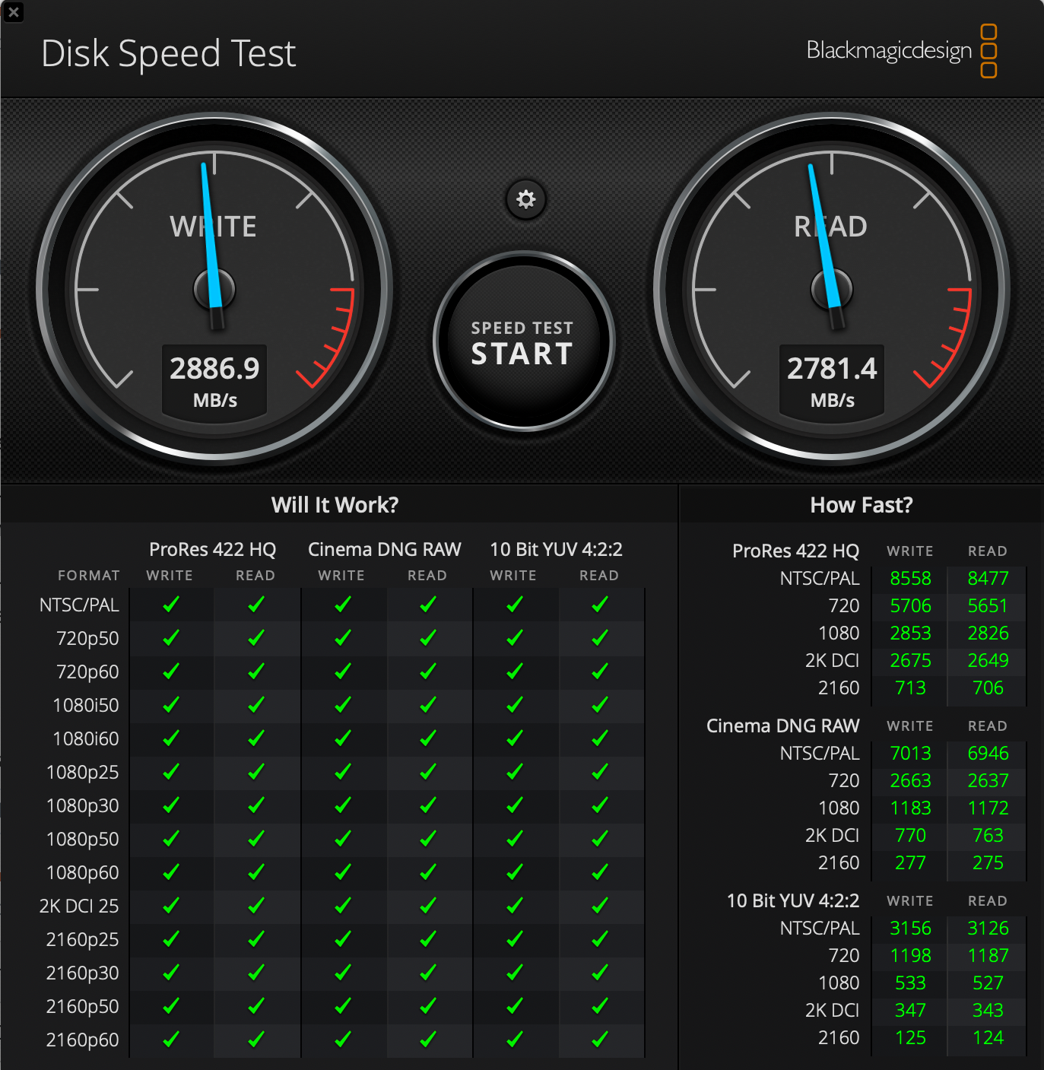Click the Cinema DNG 2160 write value 277
The width and height of the screenshot is (1044, 1070).
click(910, 863)
